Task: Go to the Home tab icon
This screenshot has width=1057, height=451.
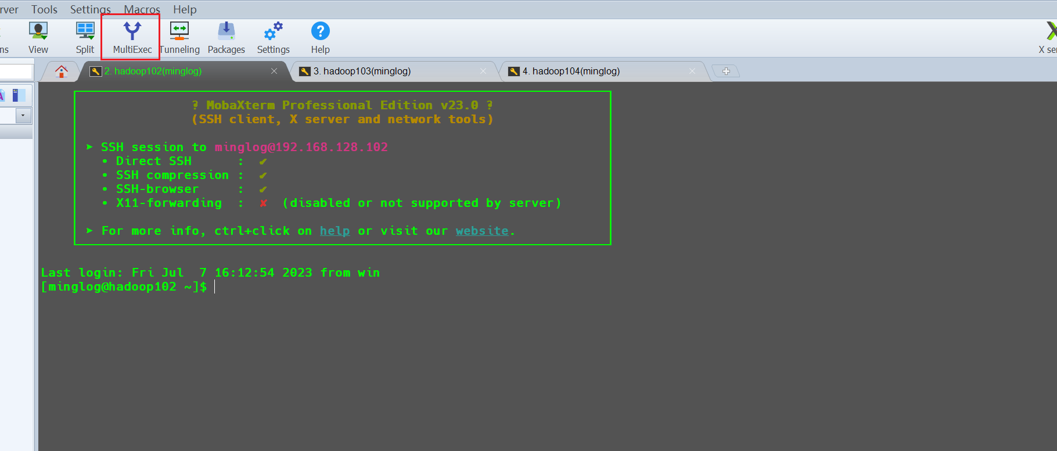Action: (x=62, y=71)
